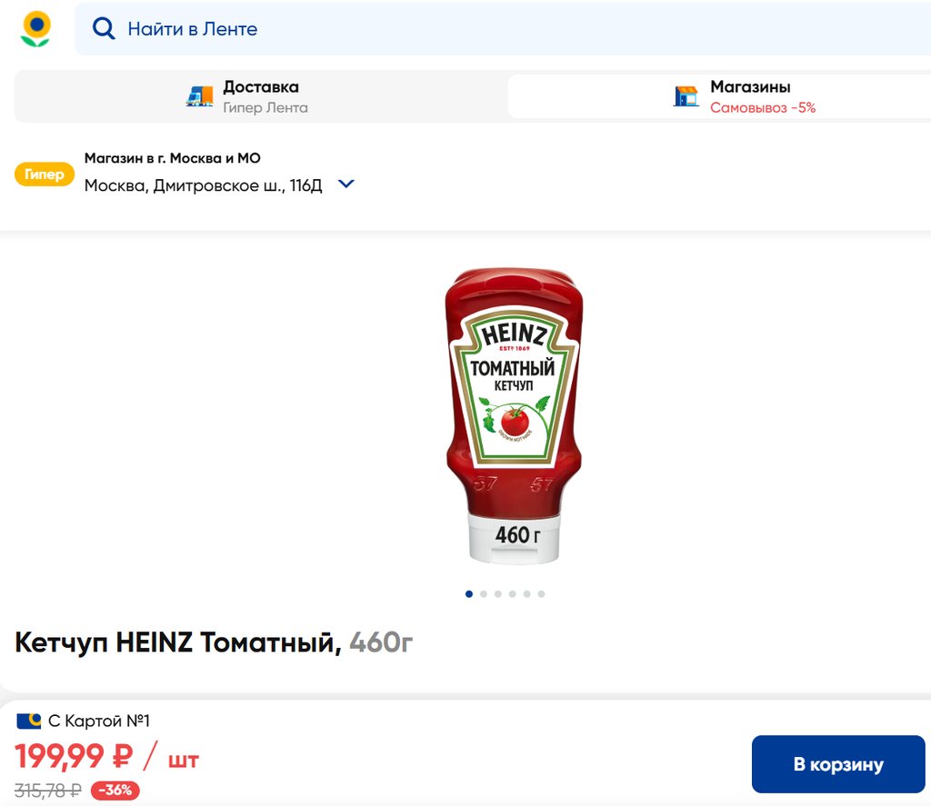Click the search magnifier icon
931x806 pixels.
[104, 28]
